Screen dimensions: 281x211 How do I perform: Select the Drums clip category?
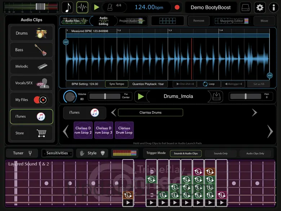(32, 33)
